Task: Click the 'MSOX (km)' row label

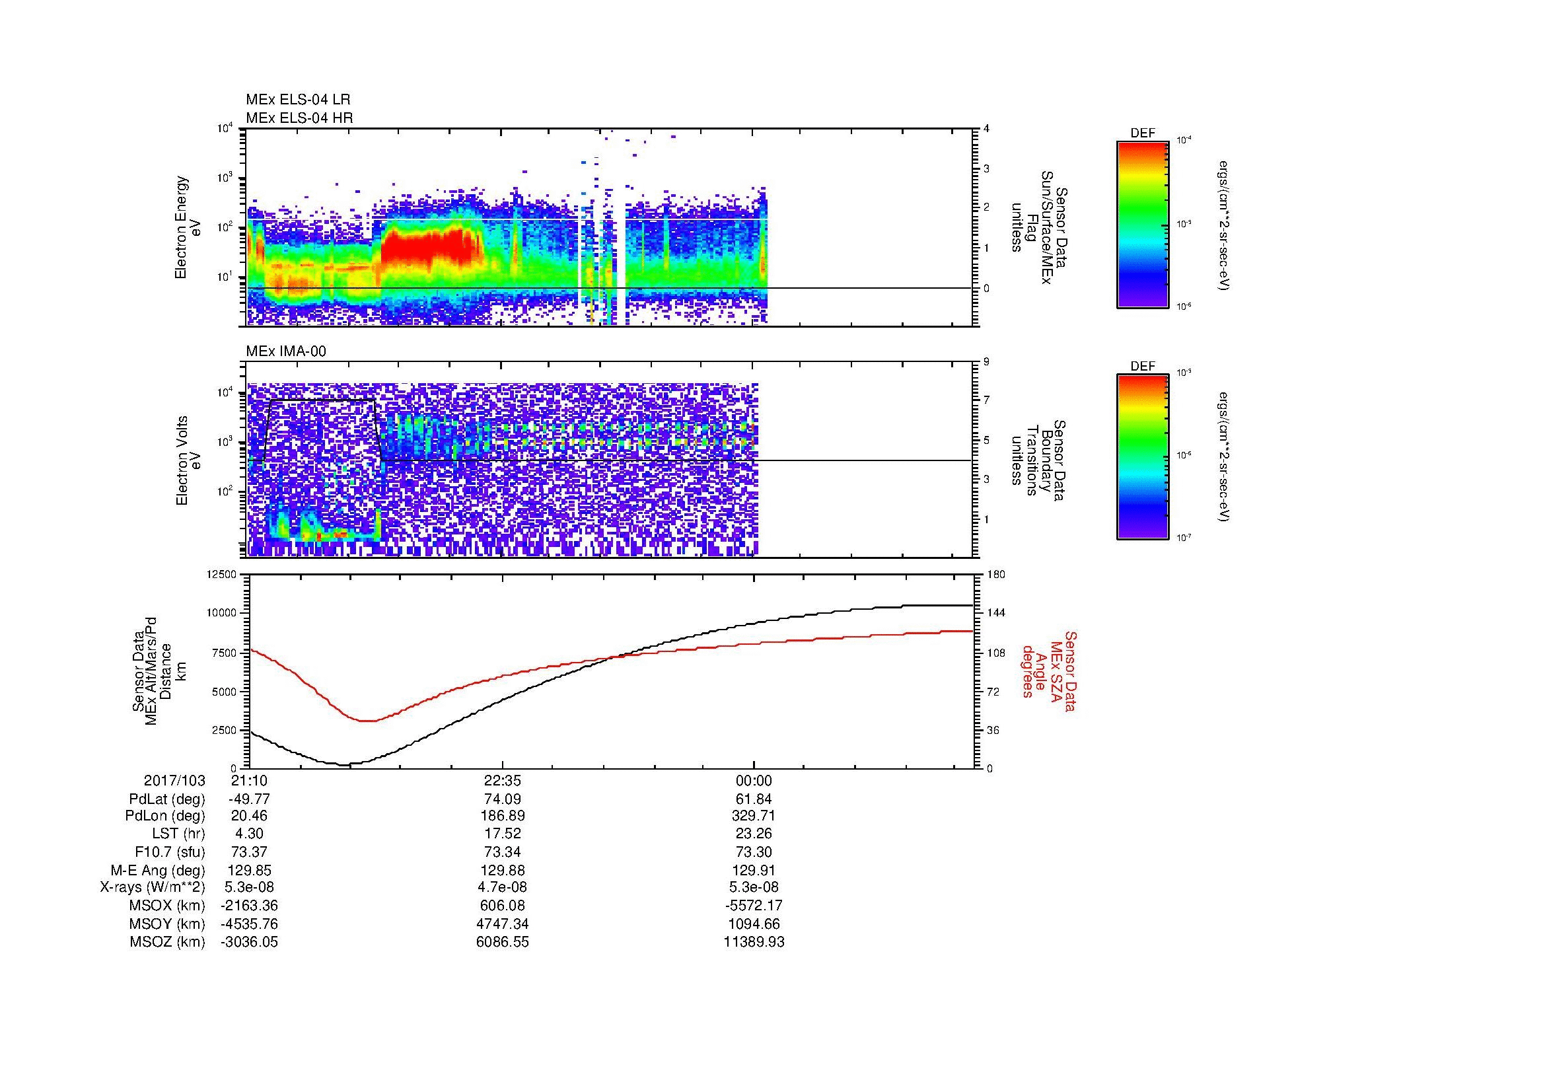Action: pyautogui.click(x=167, y=906)
